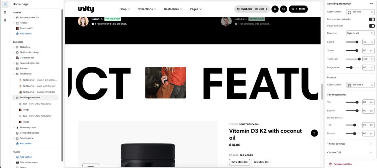The image size is (377, 168).
Task: Open theme settings gear icon in left rail
Action: 5,12
